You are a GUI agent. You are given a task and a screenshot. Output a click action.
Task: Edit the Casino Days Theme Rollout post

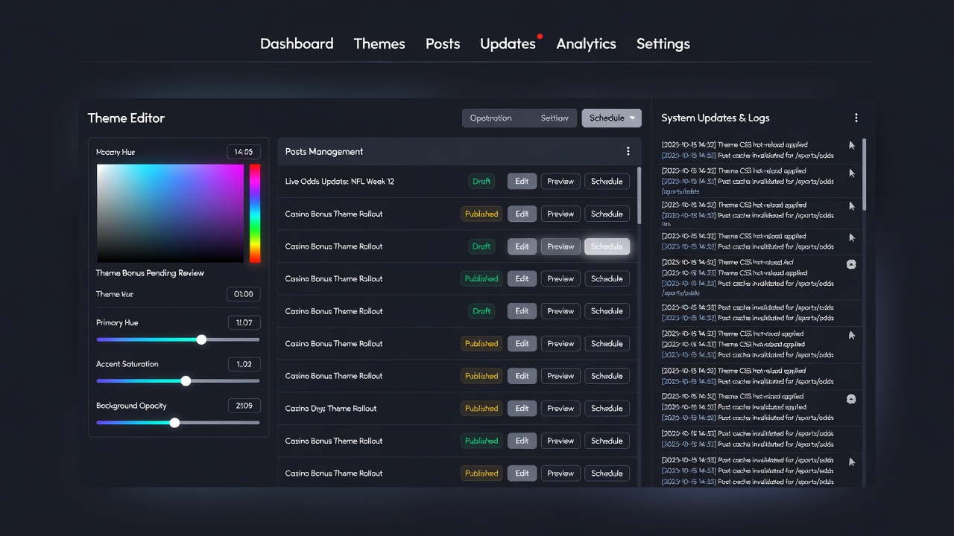[522, 408]
